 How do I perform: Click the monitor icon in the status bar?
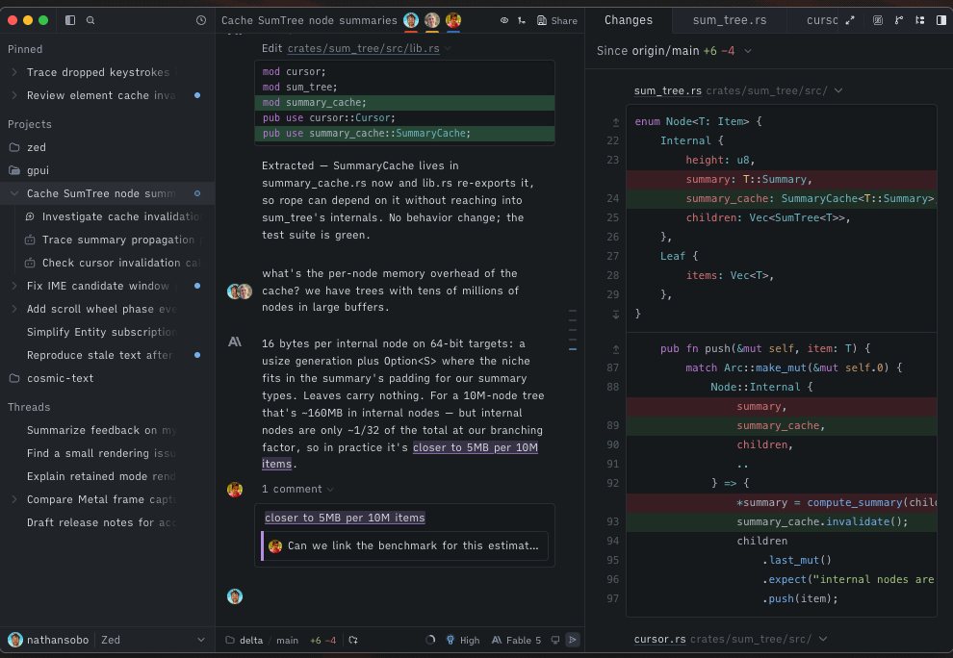(x=554, y=640)
